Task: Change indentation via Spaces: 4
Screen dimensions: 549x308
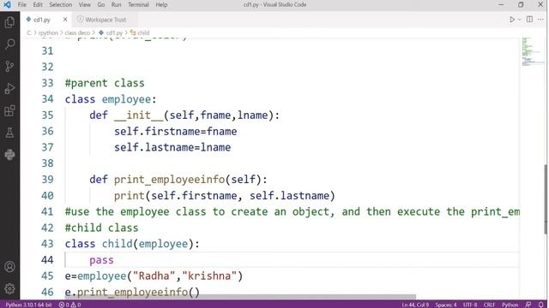Action: pos(446,305)
